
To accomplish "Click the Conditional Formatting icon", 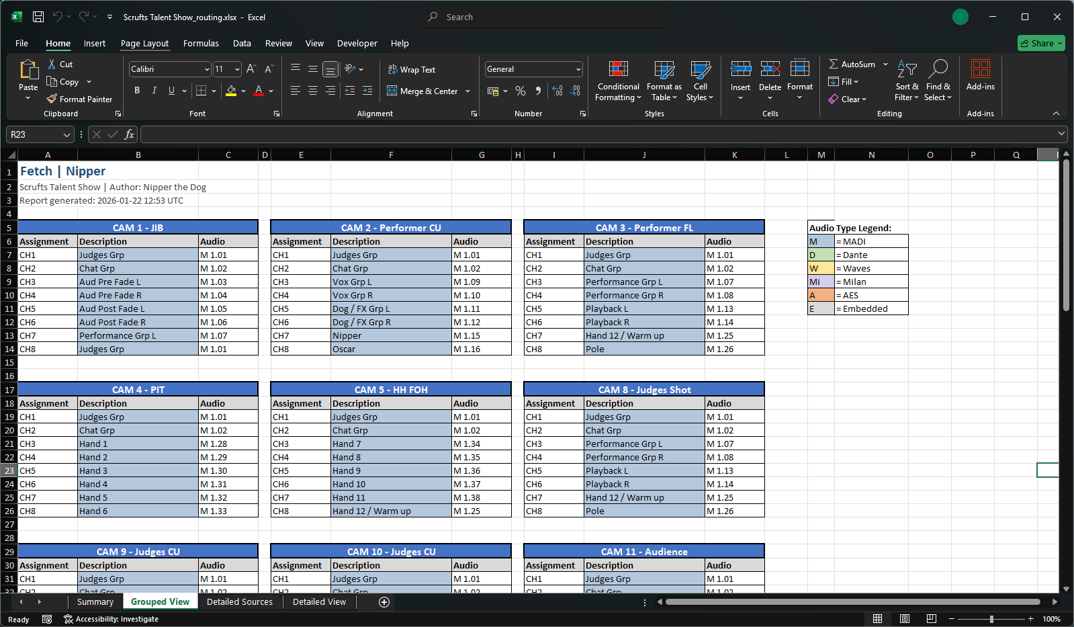I will (x=618, y=70).
